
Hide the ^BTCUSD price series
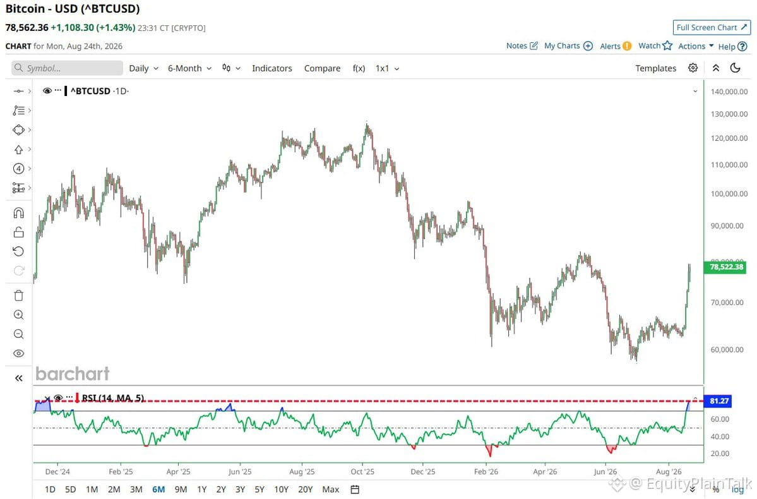(x=47, y=91)
